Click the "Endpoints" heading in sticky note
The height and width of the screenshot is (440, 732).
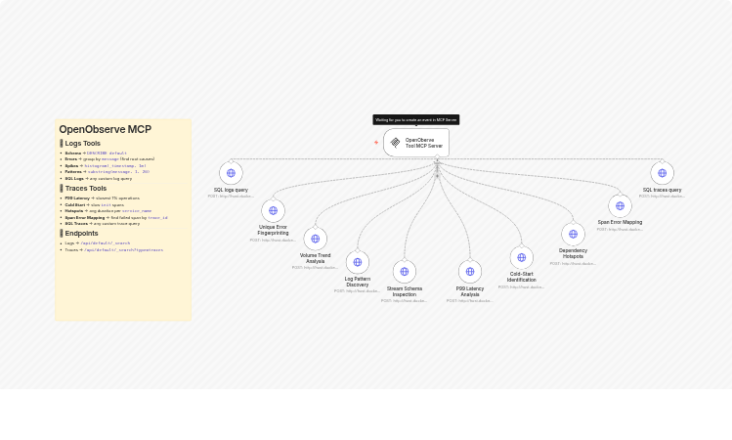tap(82, 233)
